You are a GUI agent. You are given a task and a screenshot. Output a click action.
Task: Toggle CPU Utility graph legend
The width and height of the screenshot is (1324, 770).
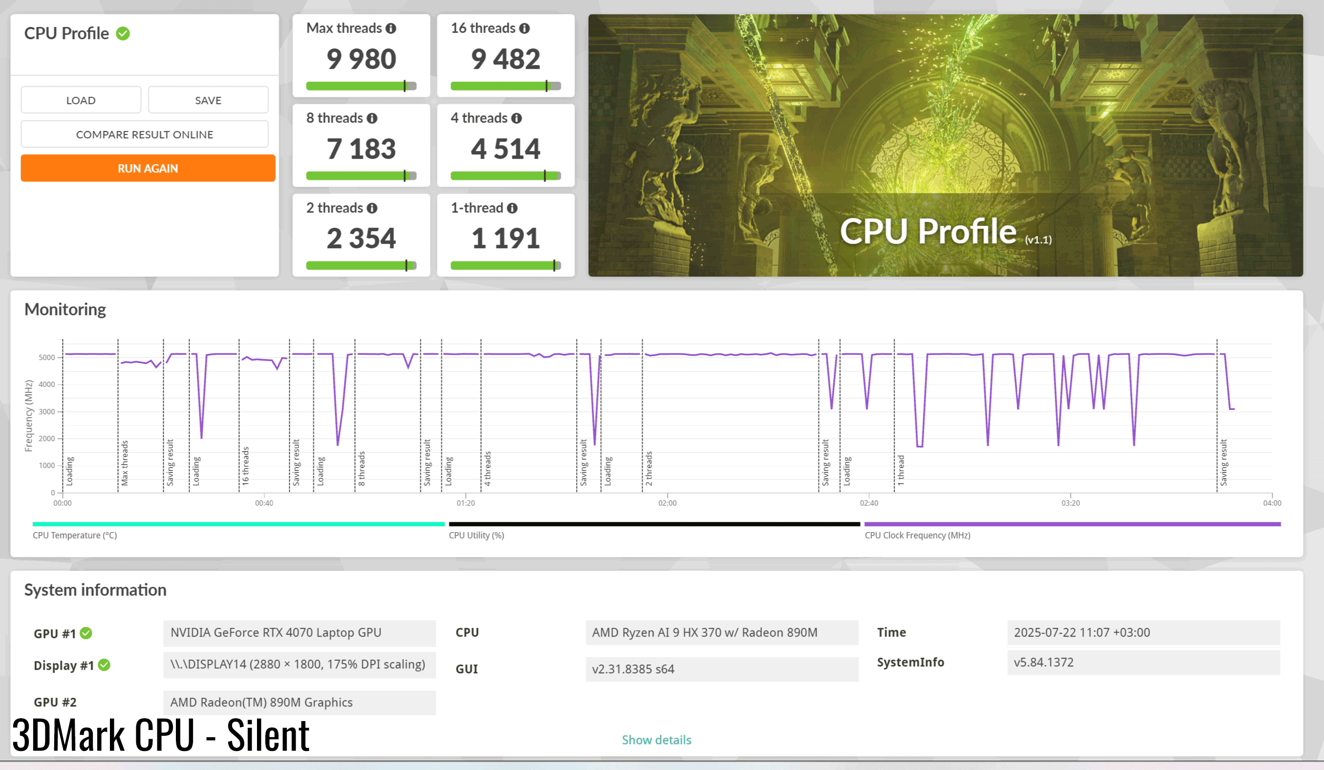pos(654,530)
